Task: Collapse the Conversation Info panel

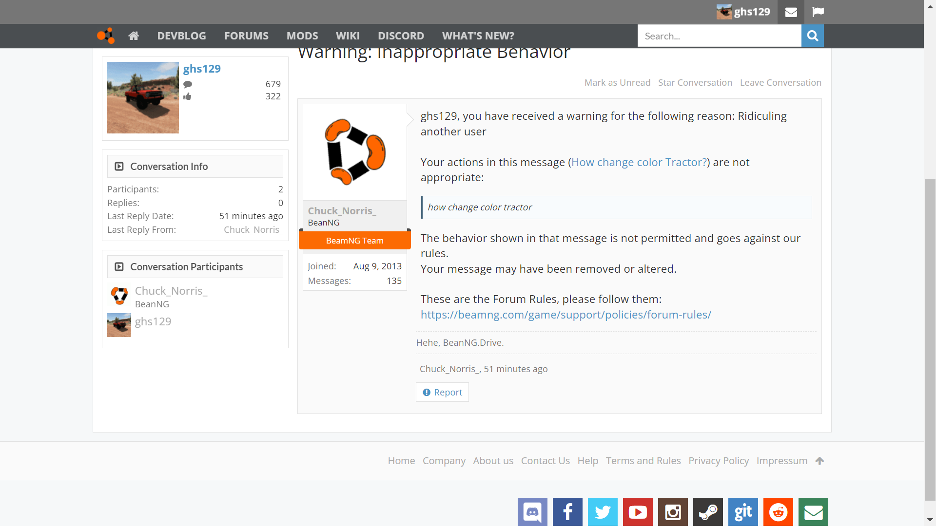Action: coord(119,167)
